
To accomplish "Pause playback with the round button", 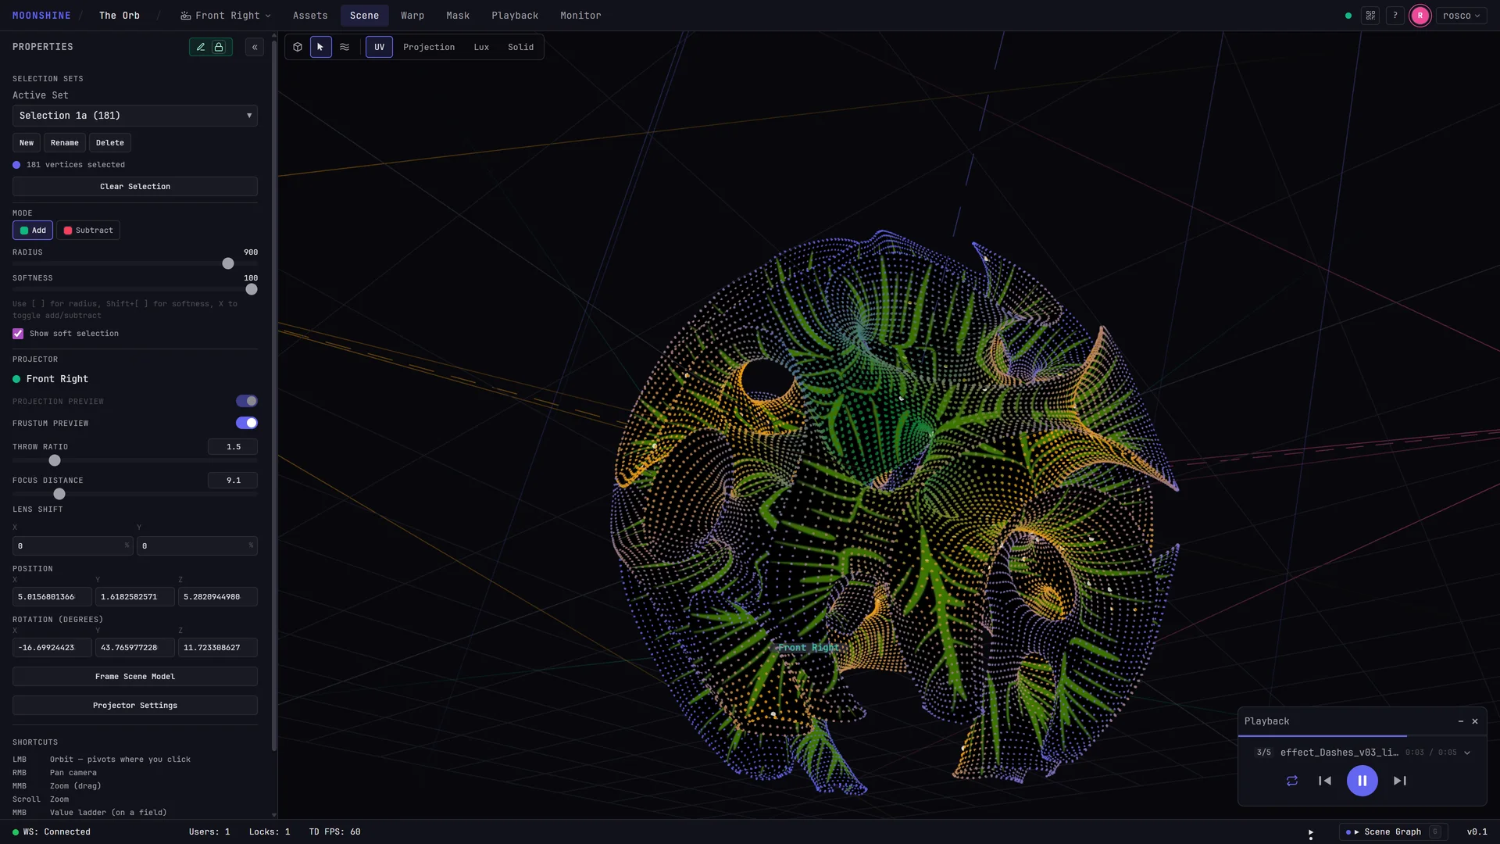I will pyautogui.click(x=1362, y=781).
